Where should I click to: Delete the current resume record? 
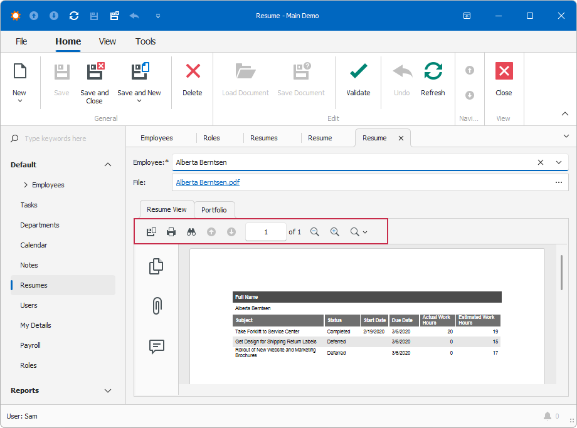(x=192, y=78)
